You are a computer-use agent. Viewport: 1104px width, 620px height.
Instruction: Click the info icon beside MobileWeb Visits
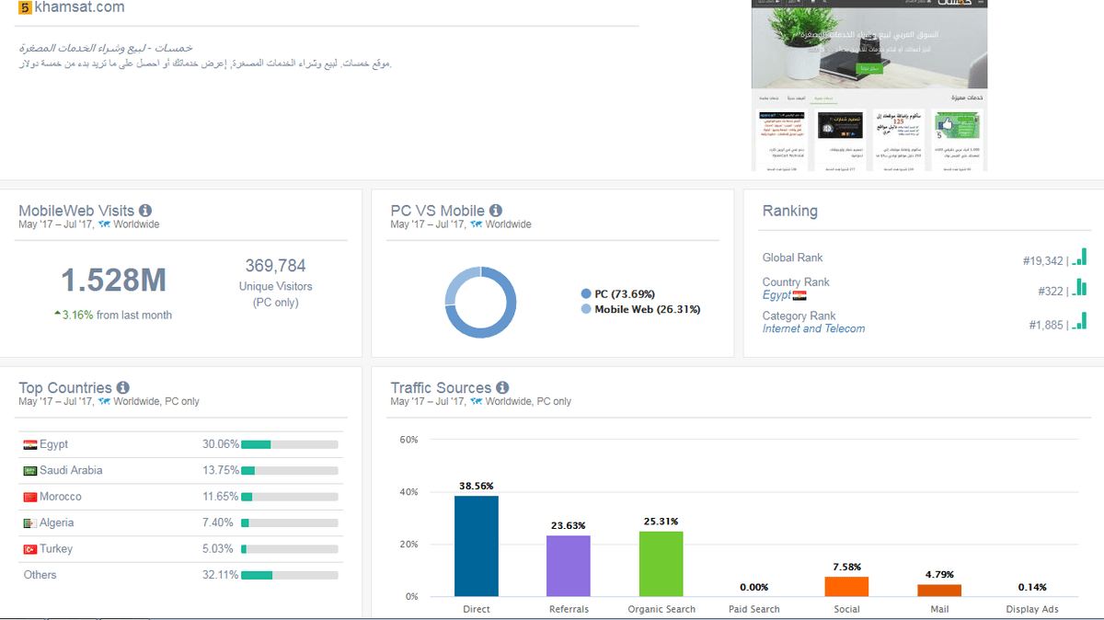pos(145,211)
